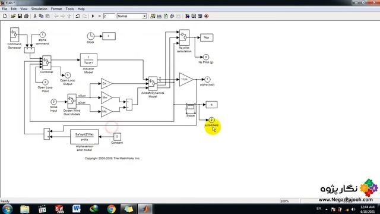Click the Debug toolbar icon
The image size is (380, 214).
[x=207, y=16]
